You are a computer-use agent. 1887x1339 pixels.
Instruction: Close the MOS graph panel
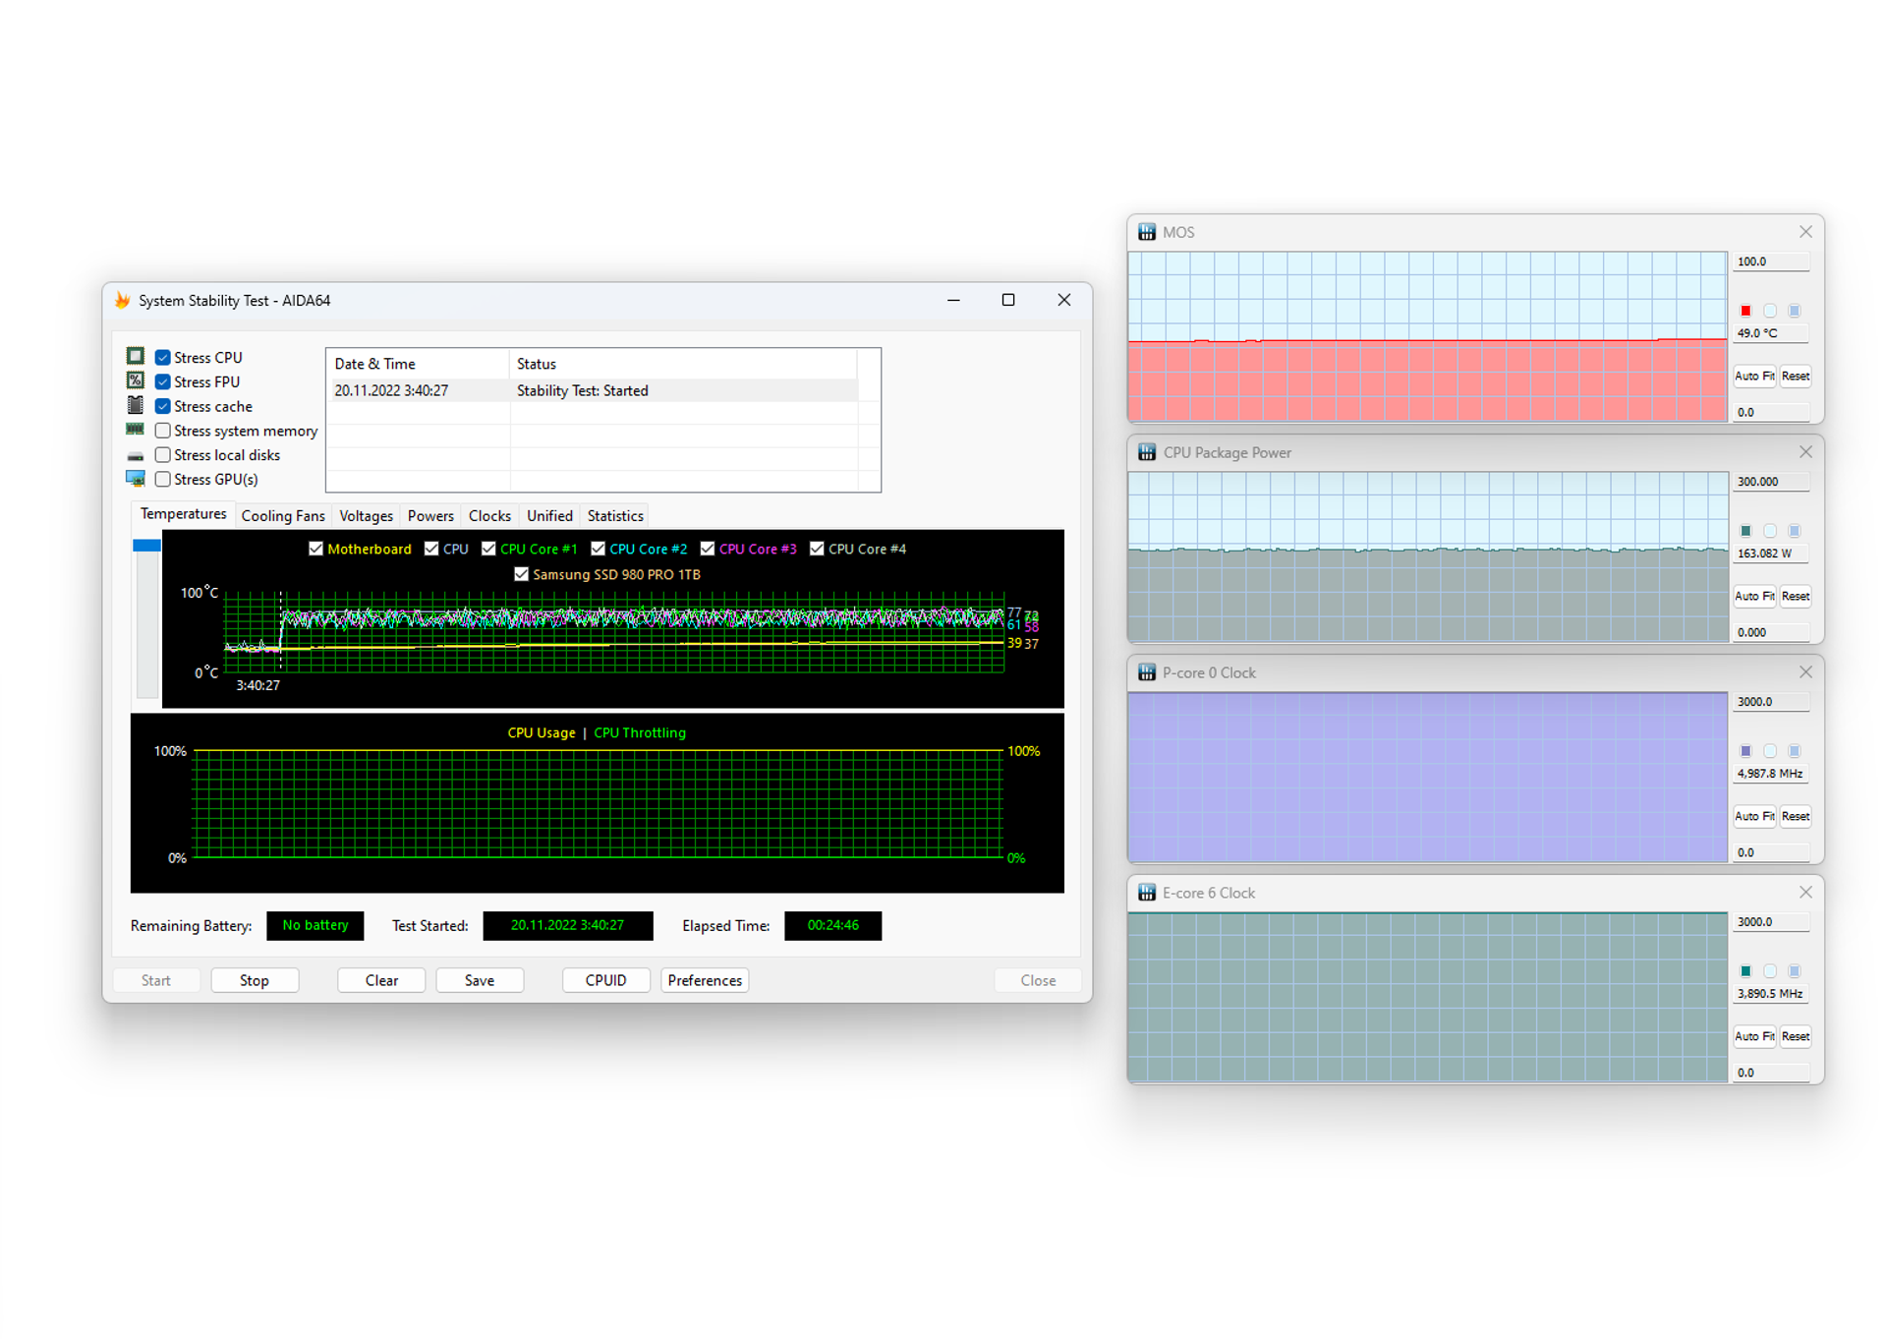point(1805,232)
